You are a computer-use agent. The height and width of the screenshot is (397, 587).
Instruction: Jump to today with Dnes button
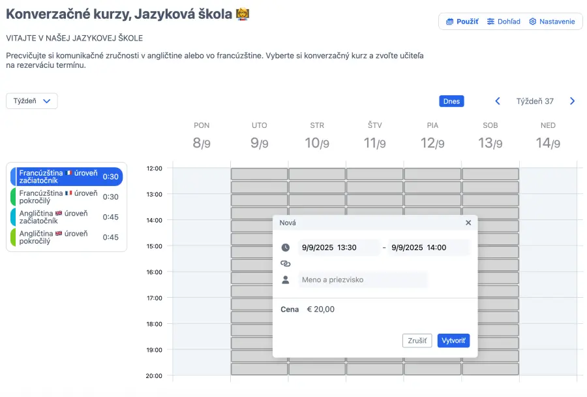451,101
